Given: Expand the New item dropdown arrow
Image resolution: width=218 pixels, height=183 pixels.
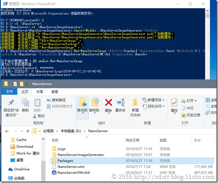Looking at the screenshot, I should (x=163, y=100).
